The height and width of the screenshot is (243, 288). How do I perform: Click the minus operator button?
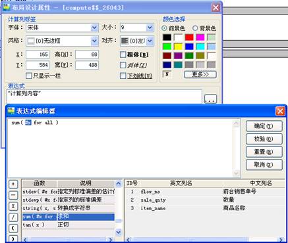click(13, 195)
